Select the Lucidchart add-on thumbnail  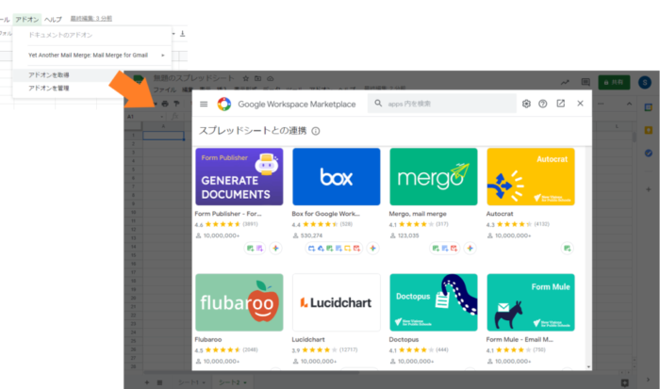coord(336,302)
